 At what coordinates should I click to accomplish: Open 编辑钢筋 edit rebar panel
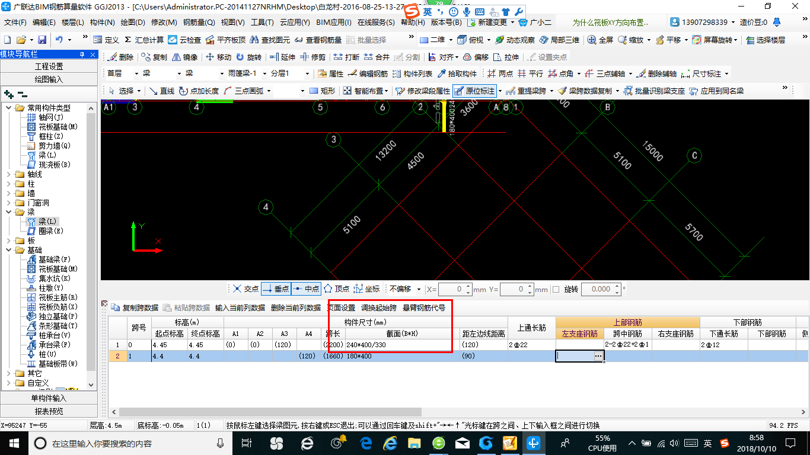pos(368,74)
